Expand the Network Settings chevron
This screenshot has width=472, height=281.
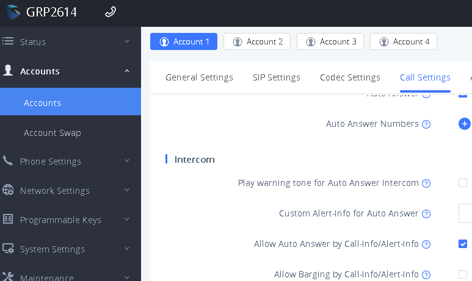[127, 190]
